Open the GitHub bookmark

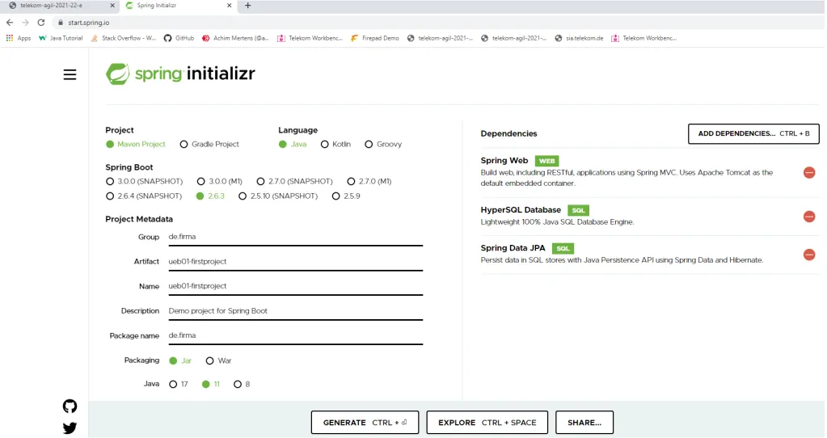click(x=179, y=38)
